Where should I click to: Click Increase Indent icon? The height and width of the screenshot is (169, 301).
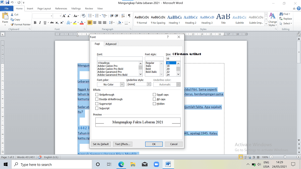coord(116,16)
